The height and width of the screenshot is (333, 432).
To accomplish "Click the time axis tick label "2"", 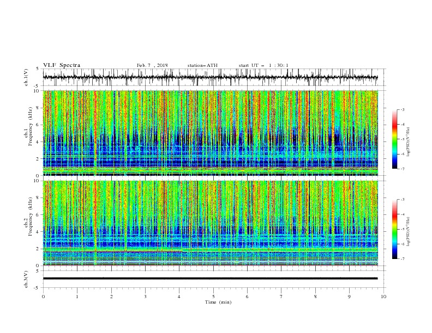I will (112, 297).
